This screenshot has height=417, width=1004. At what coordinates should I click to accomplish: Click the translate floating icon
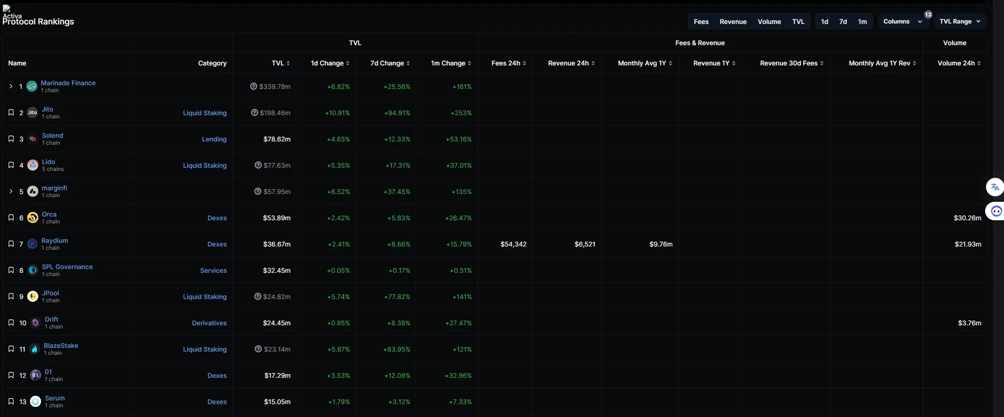(995, 187)
